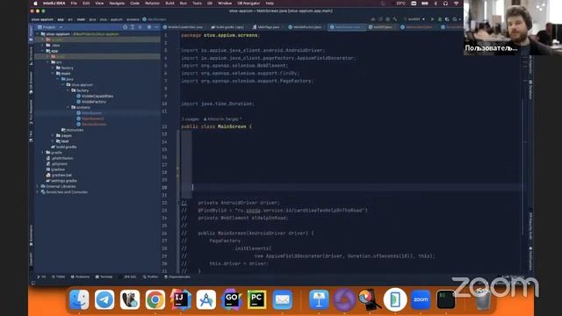Open Terminal from the Dock

[x=446, y=299]
